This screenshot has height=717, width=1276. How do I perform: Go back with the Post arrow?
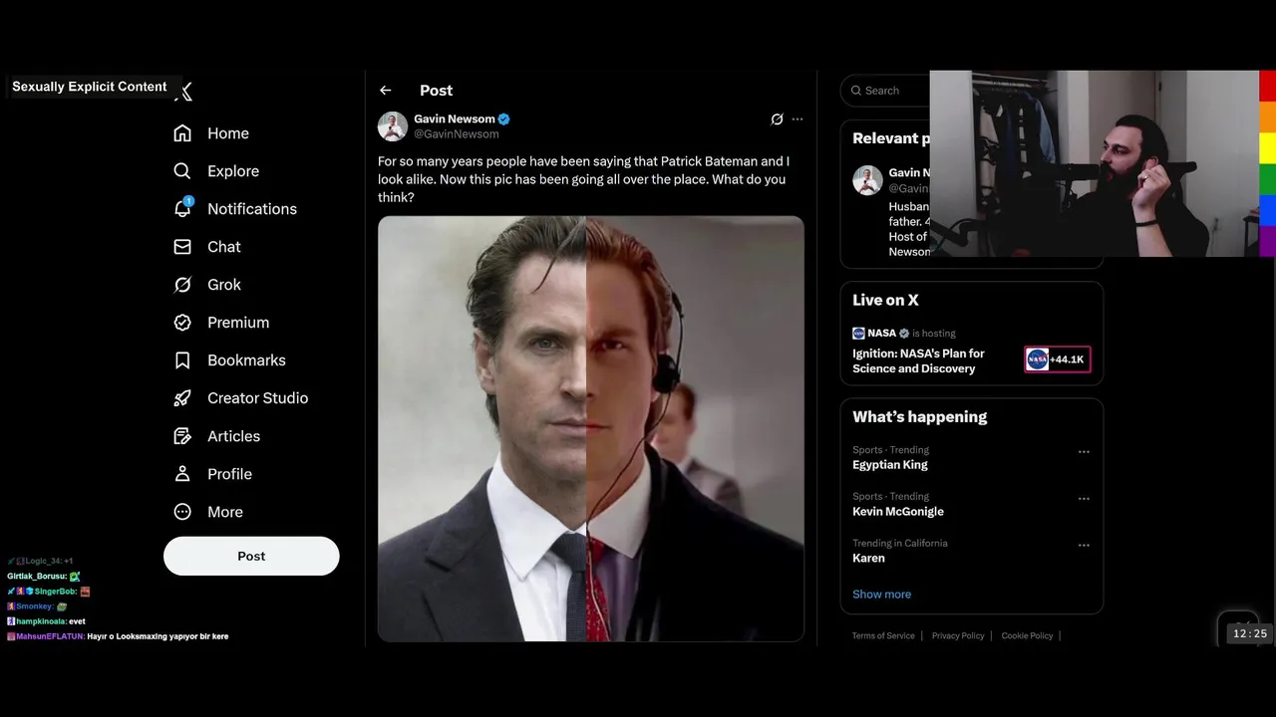pos(386,91)
